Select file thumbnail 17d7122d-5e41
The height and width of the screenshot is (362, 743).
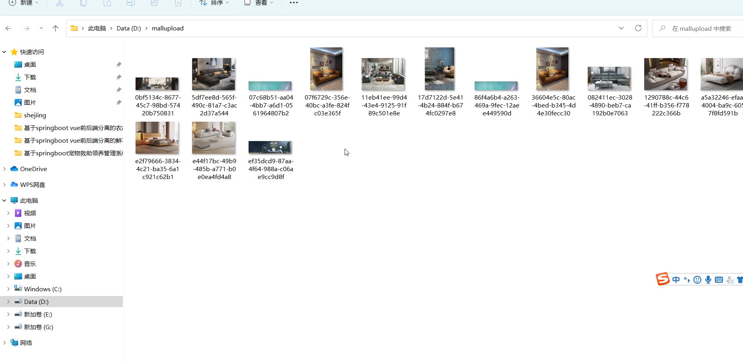(439, 69)
